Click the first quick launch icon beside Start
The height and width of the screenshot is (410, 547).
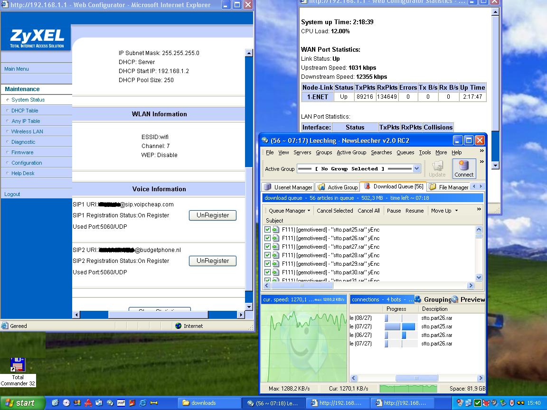tap(55, 403)
